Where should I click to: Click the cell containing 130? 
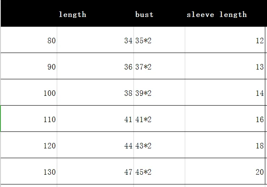(x=29, y=171)
